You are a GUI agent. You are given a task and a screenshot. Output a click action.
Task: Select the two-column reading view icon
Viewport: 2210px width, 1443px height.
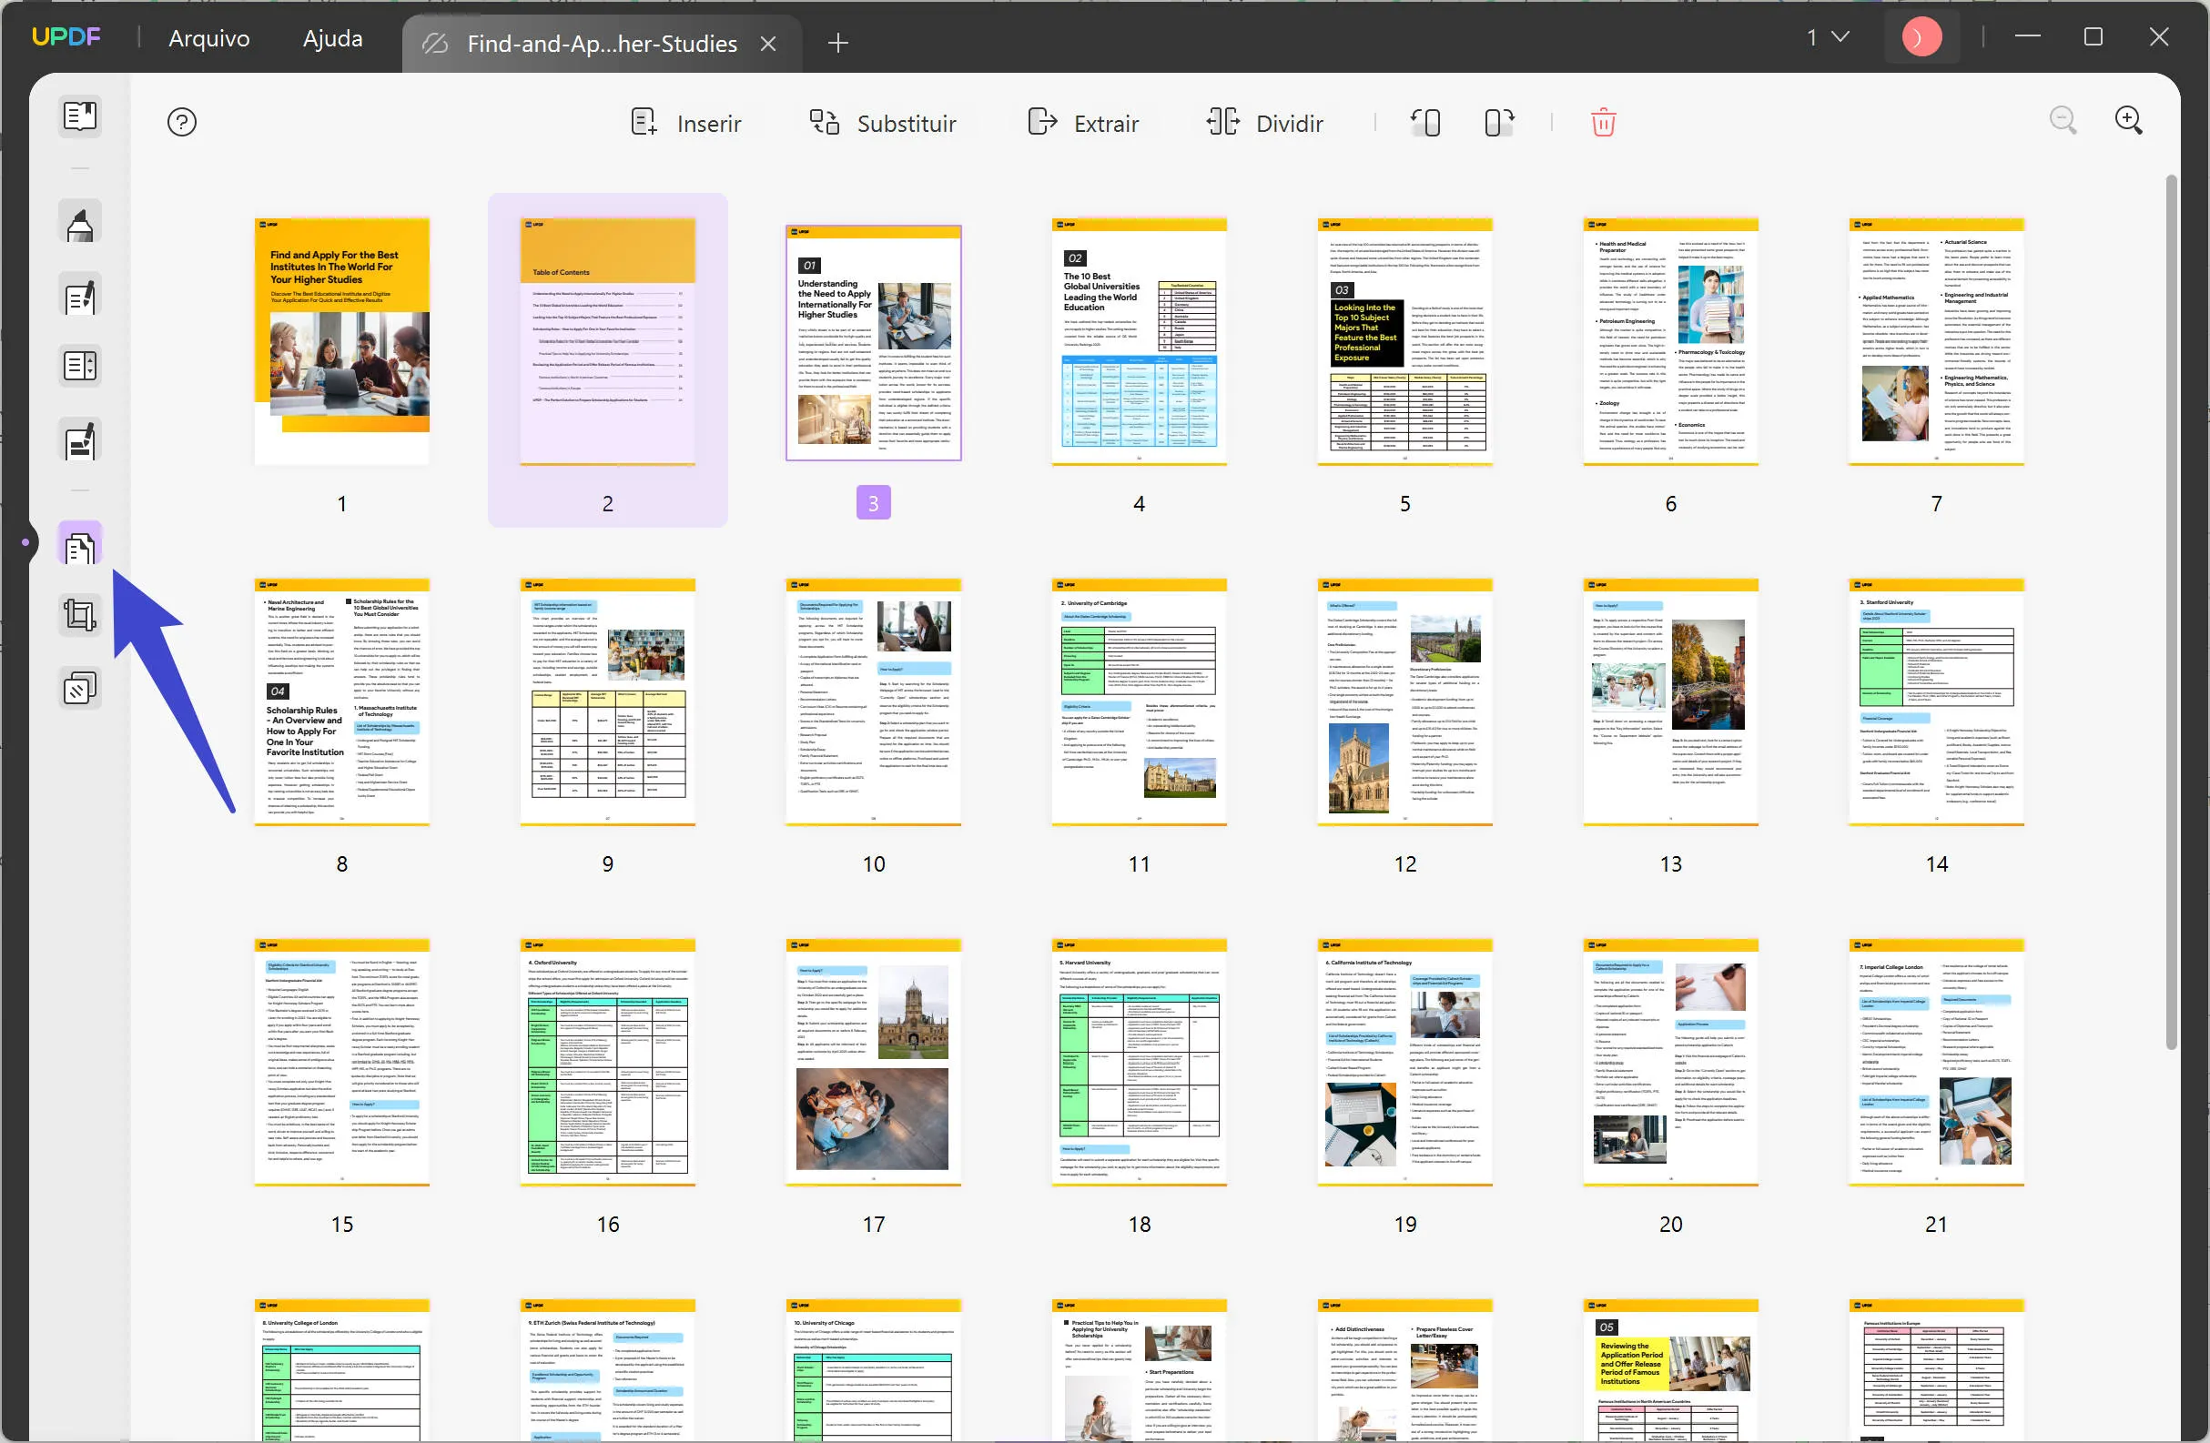[79, 365]
